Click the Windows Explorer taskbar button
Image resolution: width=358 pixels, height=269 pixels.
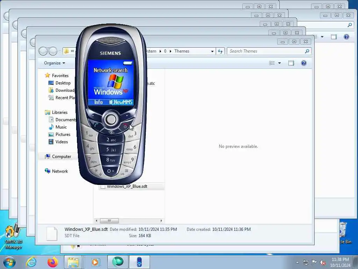point(73,262)
